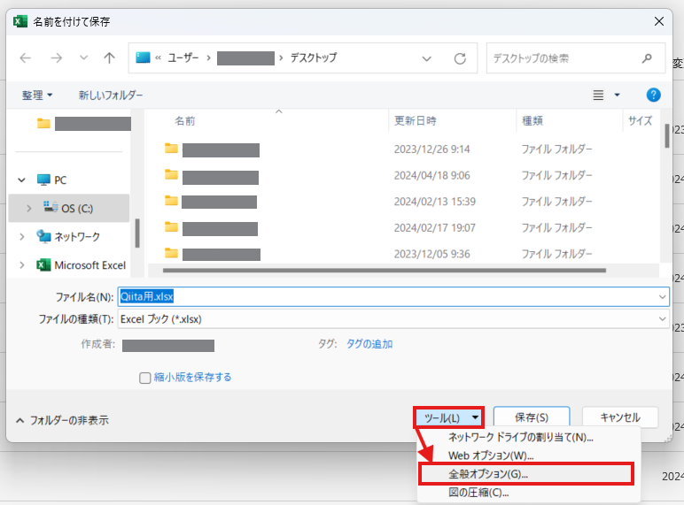Click the キャンセル button
684x505 pixels.
tap(620, 417)
